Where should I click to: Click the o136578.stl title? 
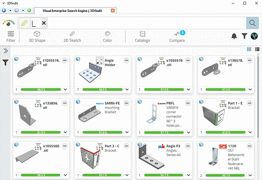point(235,62)
